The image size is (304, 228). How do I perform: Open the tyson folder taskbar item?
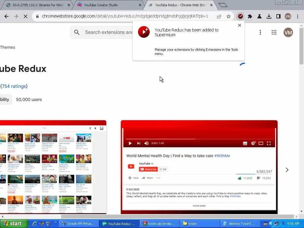point(200,224)
